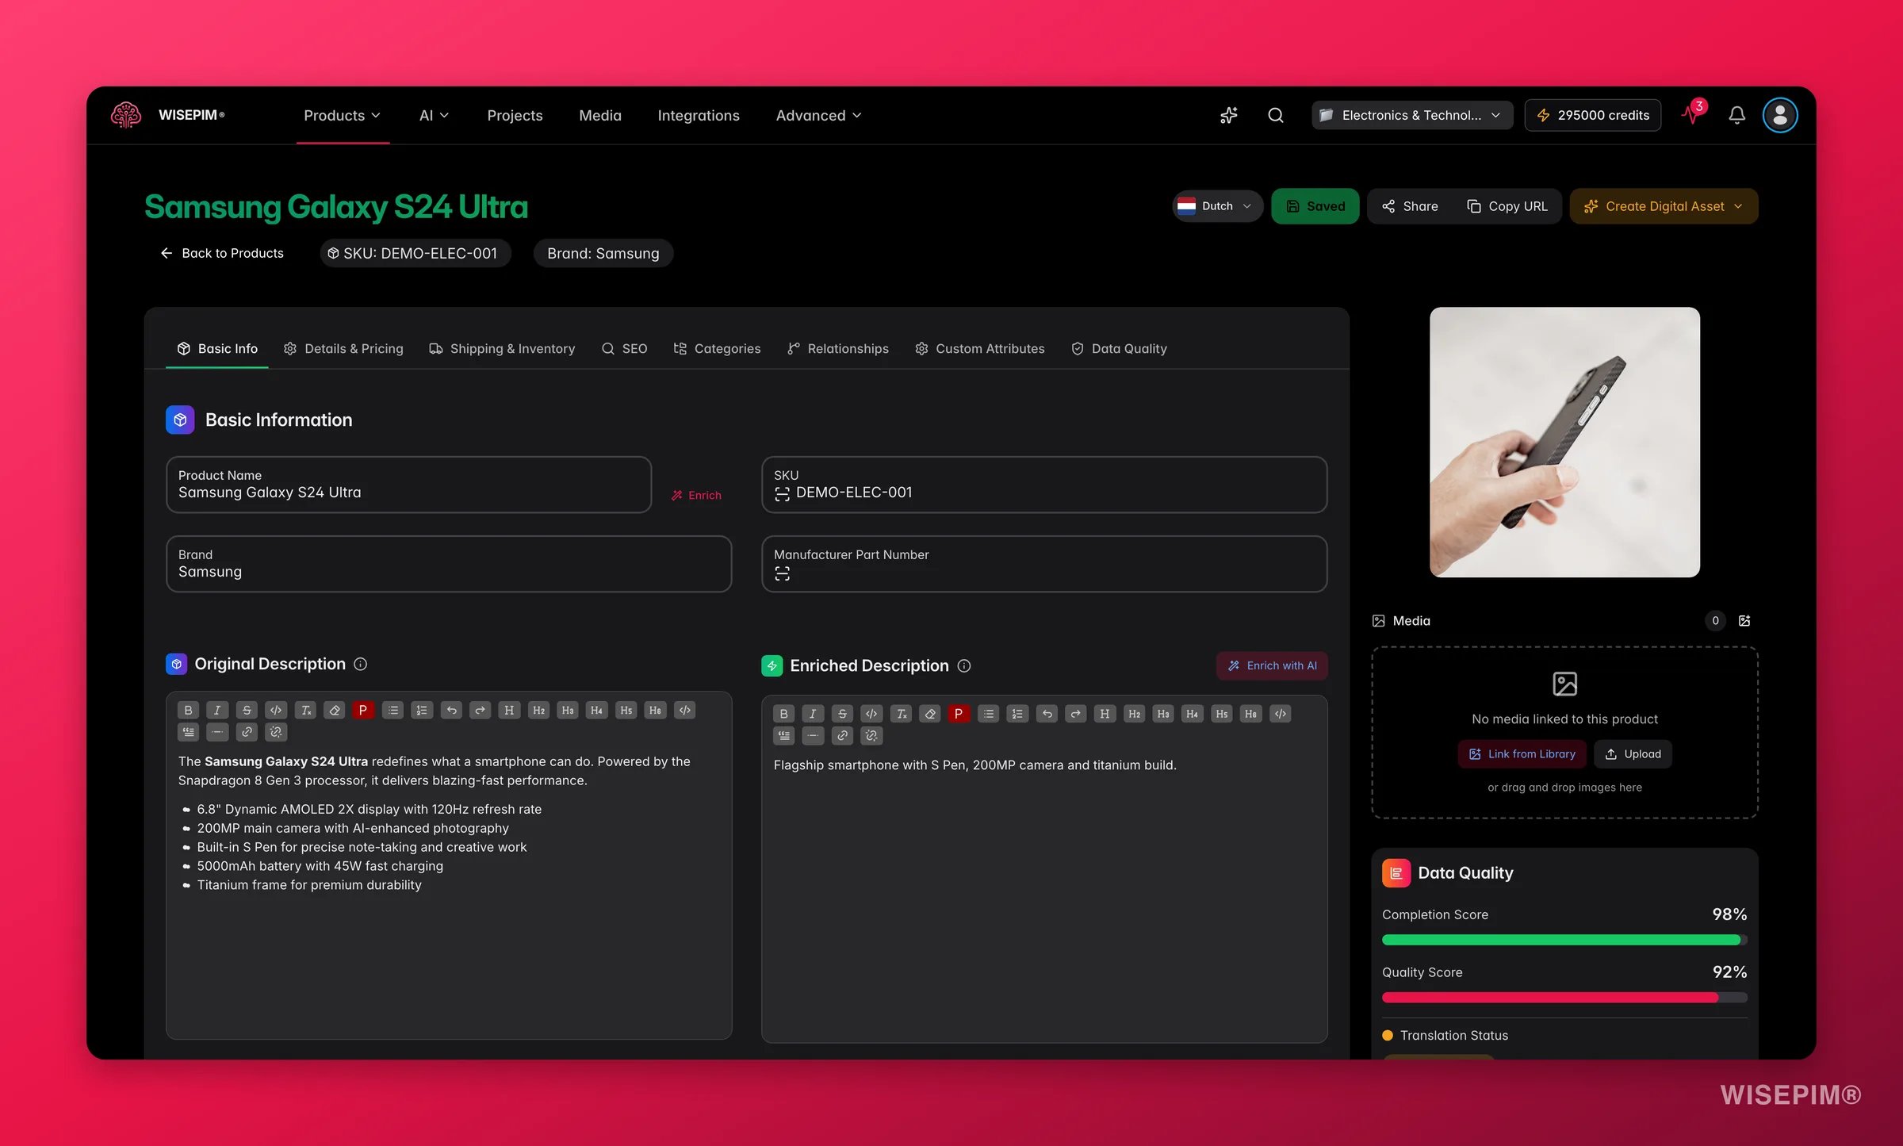This screenshot has width=1903, height=1146.
Task: Clear formatting in Original Description toolbar
Action: click(305, 710)
